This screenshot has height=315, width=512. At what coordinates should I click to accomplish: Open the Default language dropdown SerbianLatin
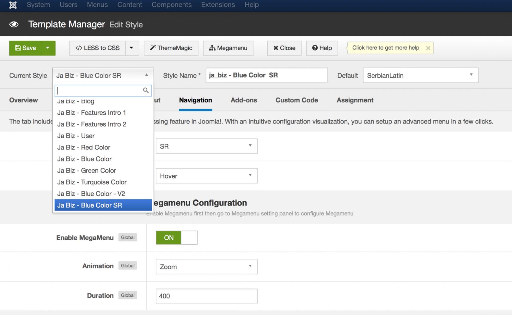point(421,75)
